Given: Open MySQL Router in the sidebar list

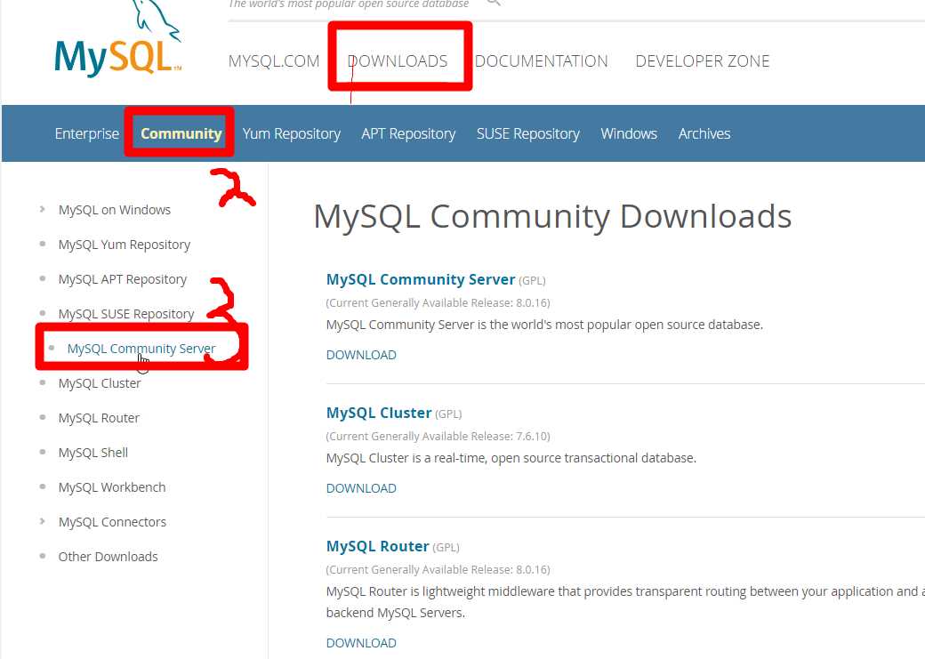Looking at the screenshot, I should (x=99, y=418).
